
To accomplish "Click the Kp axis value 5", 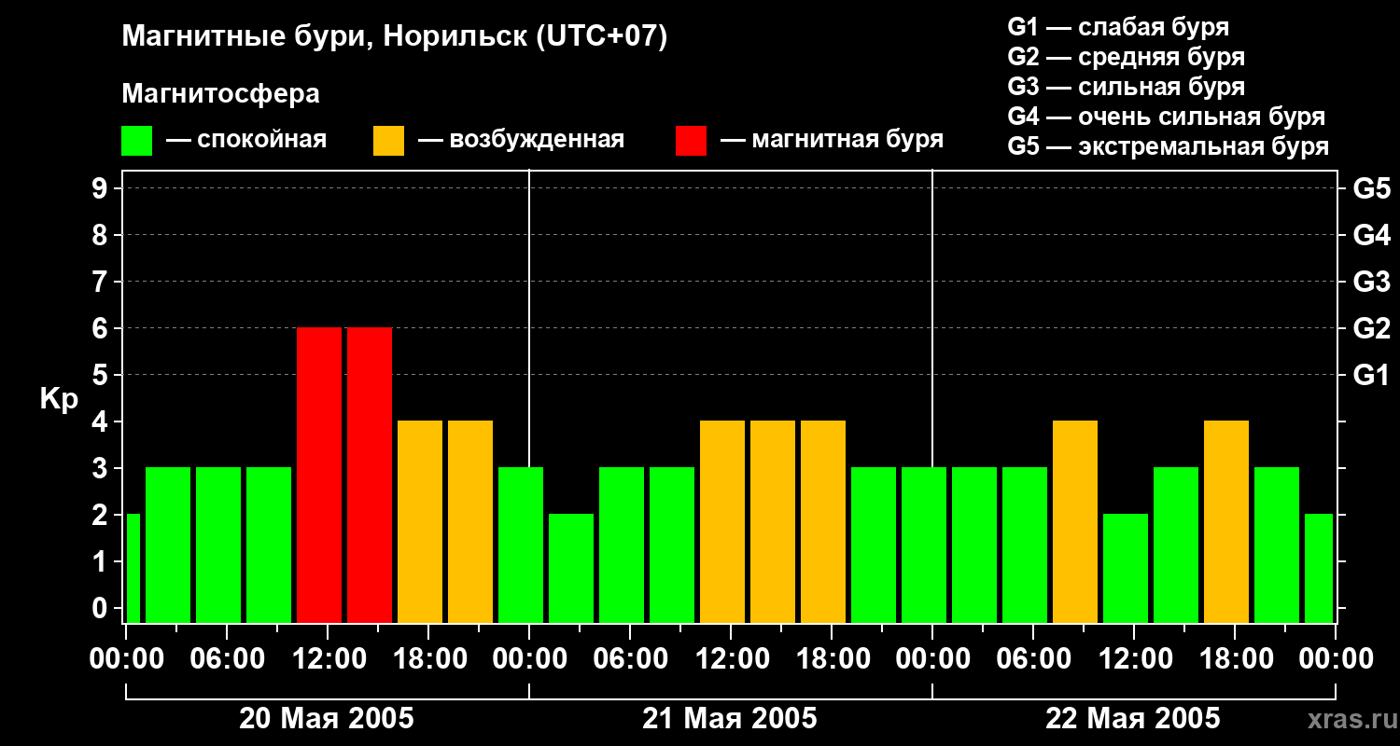I will click(x=102, y=375).
